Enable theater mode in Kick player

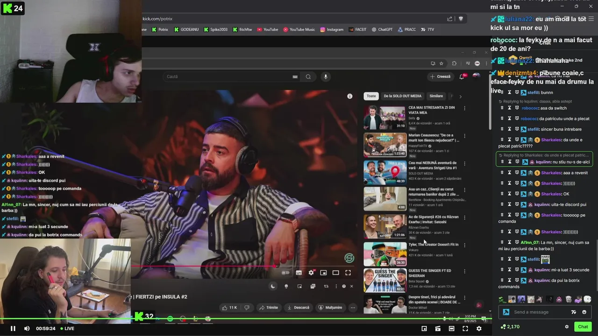point(451,329)
